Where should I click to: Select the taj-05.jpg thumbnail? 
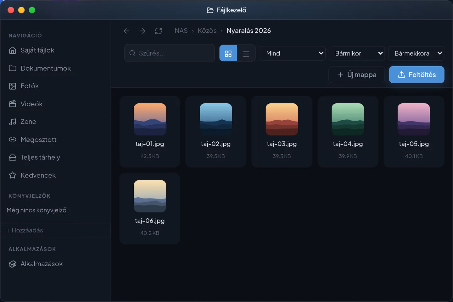coord(414,119)
